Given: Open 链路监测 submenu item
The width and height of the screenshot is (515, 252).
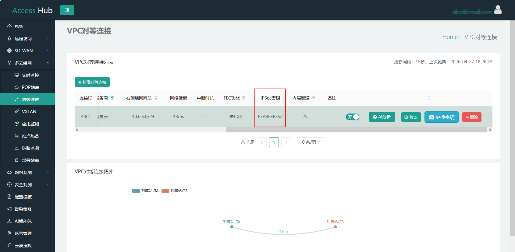Looking at the screenshot, I should pyautogui.click(x=27, y=148).
